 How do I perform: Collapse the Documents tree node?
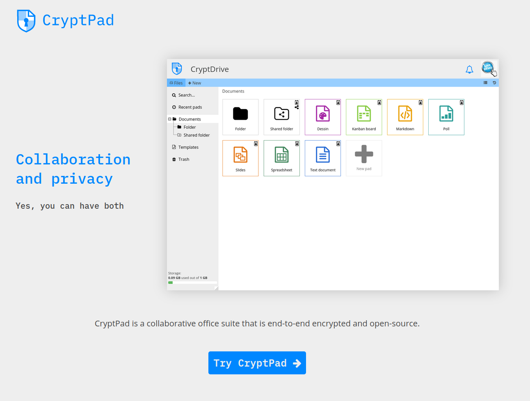tap(170, 119)
